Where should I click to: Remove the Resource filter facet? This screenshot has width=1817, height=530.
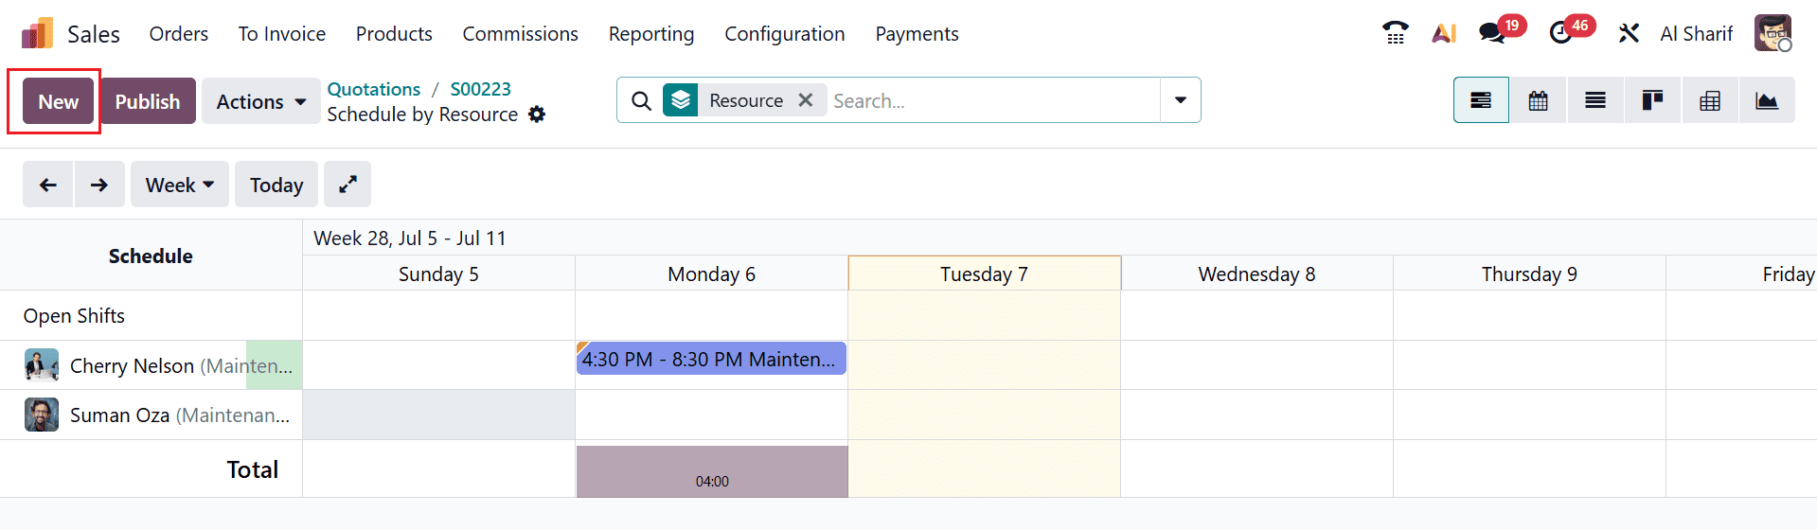point(806,100)
